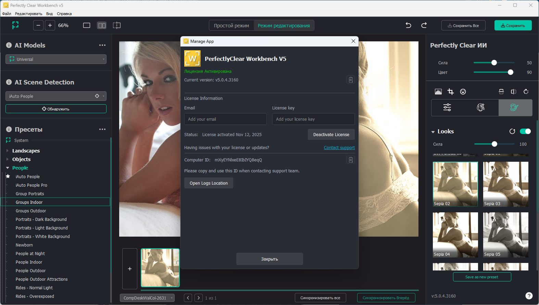Copy current version with clipboard icon

(351, 80)
